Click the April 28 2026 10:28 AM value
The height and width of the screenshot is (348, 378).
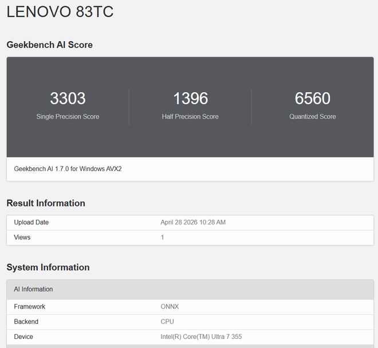click(193, 223)
